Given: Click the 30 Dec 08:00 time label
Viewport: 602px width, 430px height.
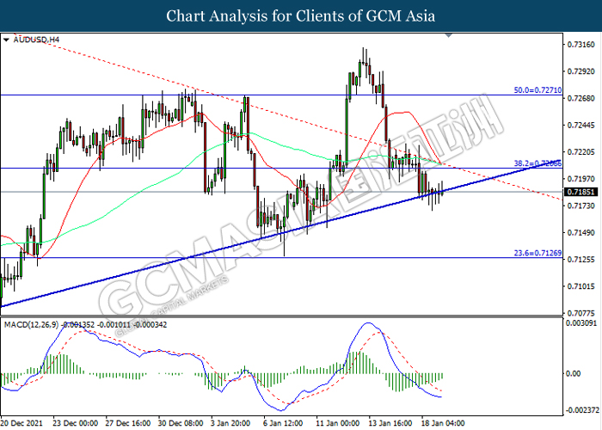Looking at the screenshot, I should point(181,423).
